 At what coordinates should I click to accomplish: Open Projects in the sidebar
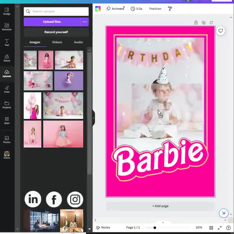(x=7, y=105)
